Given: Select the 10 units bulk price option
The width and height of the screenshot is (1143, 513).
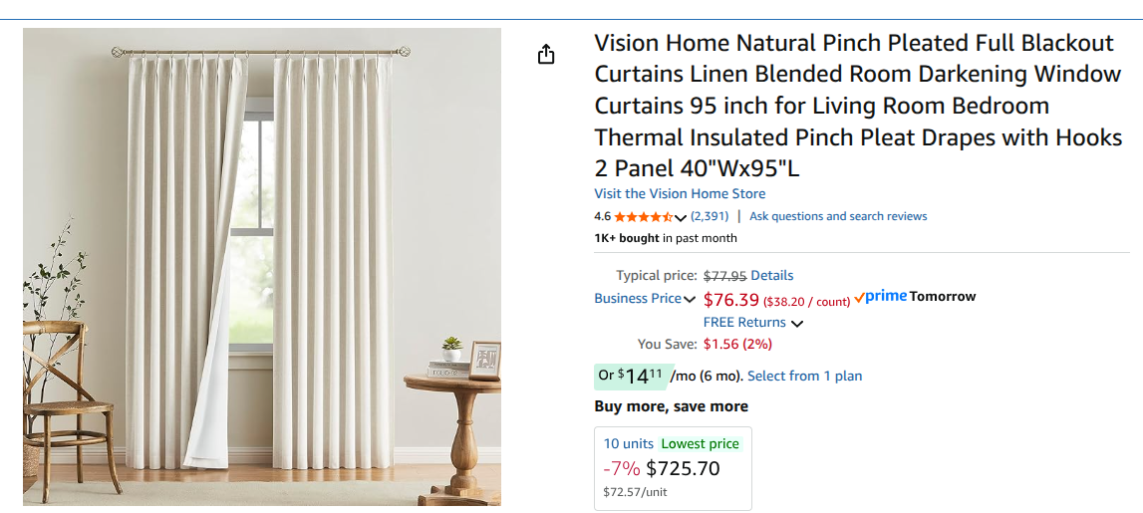Looking at the screenshot, I should click(673, 468).
